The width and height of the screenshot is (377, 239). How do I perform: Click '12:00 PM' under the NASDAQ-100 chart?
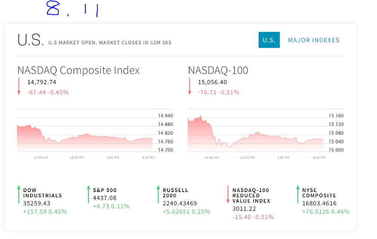point(248,157)
